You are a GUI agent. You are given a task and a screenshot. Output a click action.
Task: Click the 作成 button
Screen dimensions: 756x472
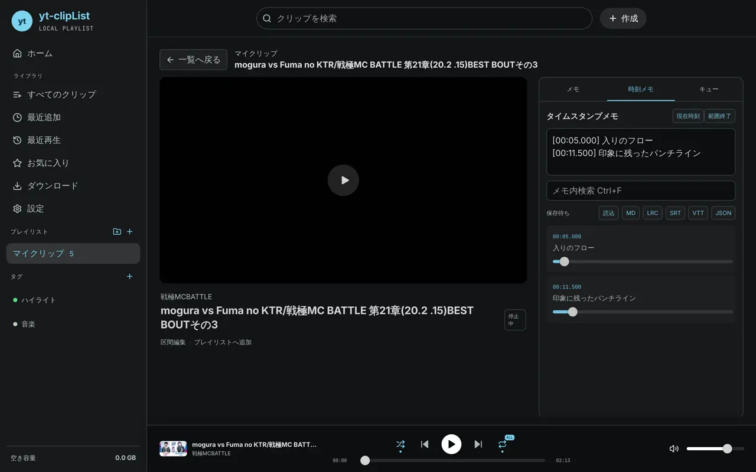coord(623,18)
